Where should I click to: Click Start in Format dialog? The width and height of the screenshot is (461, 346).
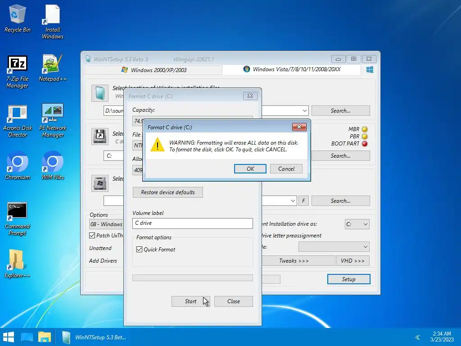point(190,301)
